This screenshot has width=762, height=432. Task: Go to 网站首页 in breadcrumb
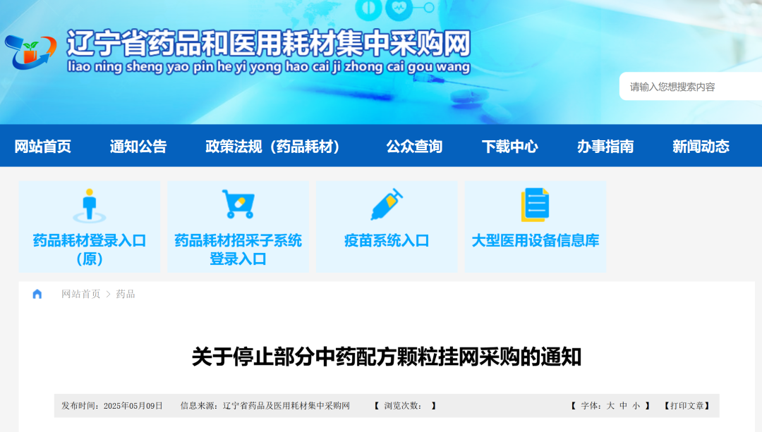tap(80, 294)
